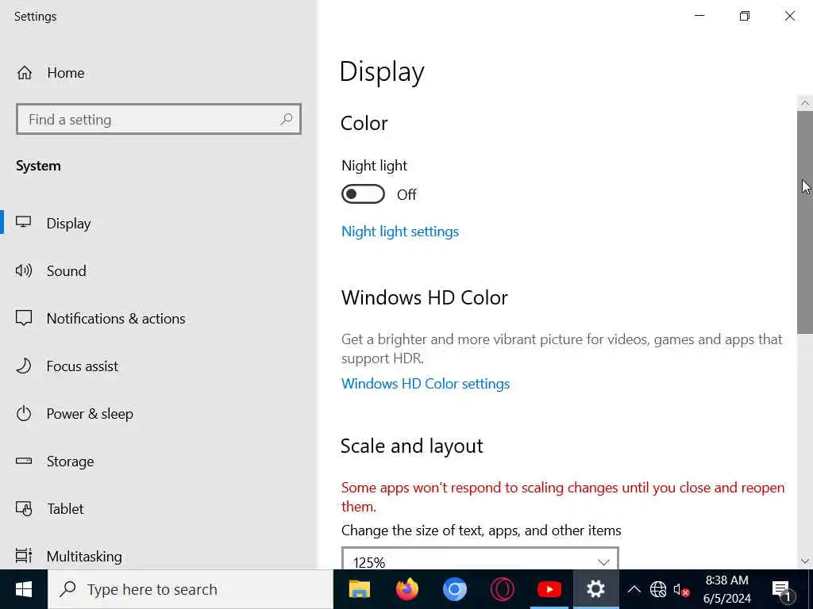Screen dimensions: 813x609
Task: Launch Opera from the taskbar
Action: pos(502,589)
